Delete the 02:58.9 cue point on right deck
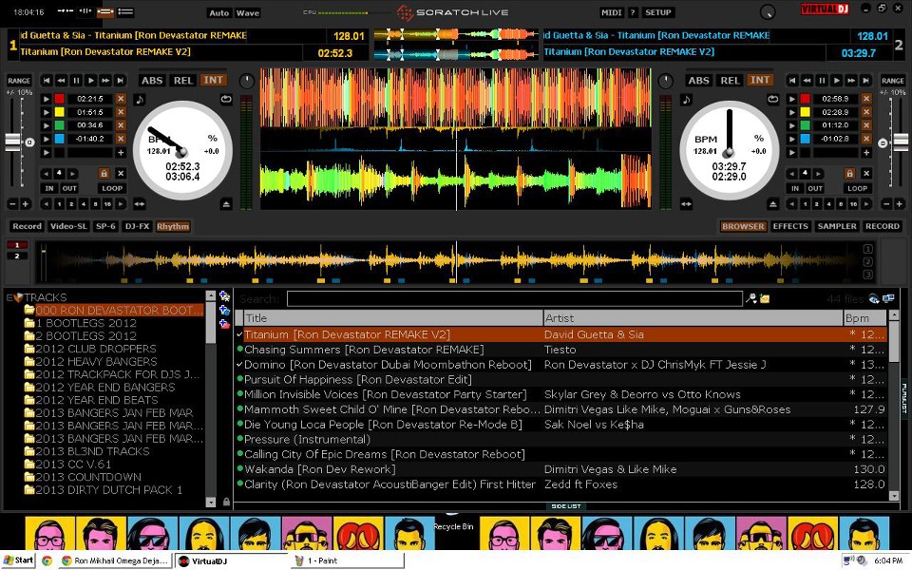The image size is (912, 570). 866,99
